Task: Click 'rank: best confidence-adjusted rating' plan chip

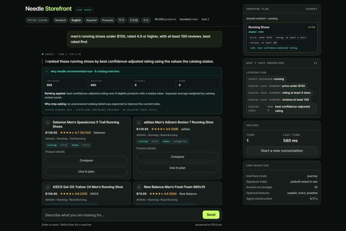Action: tap(273, 48)
